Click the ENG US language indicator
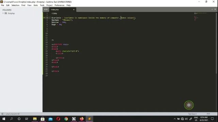The image size is (218, 122). click(x=196, y=119)
